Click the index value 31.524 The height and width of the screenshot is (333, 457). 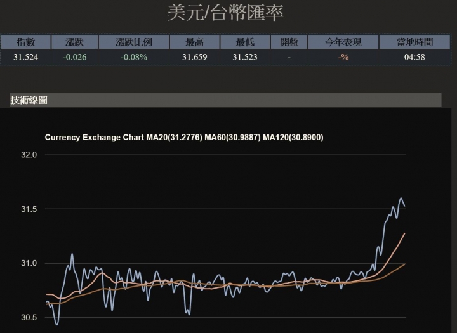pos(25,57)
